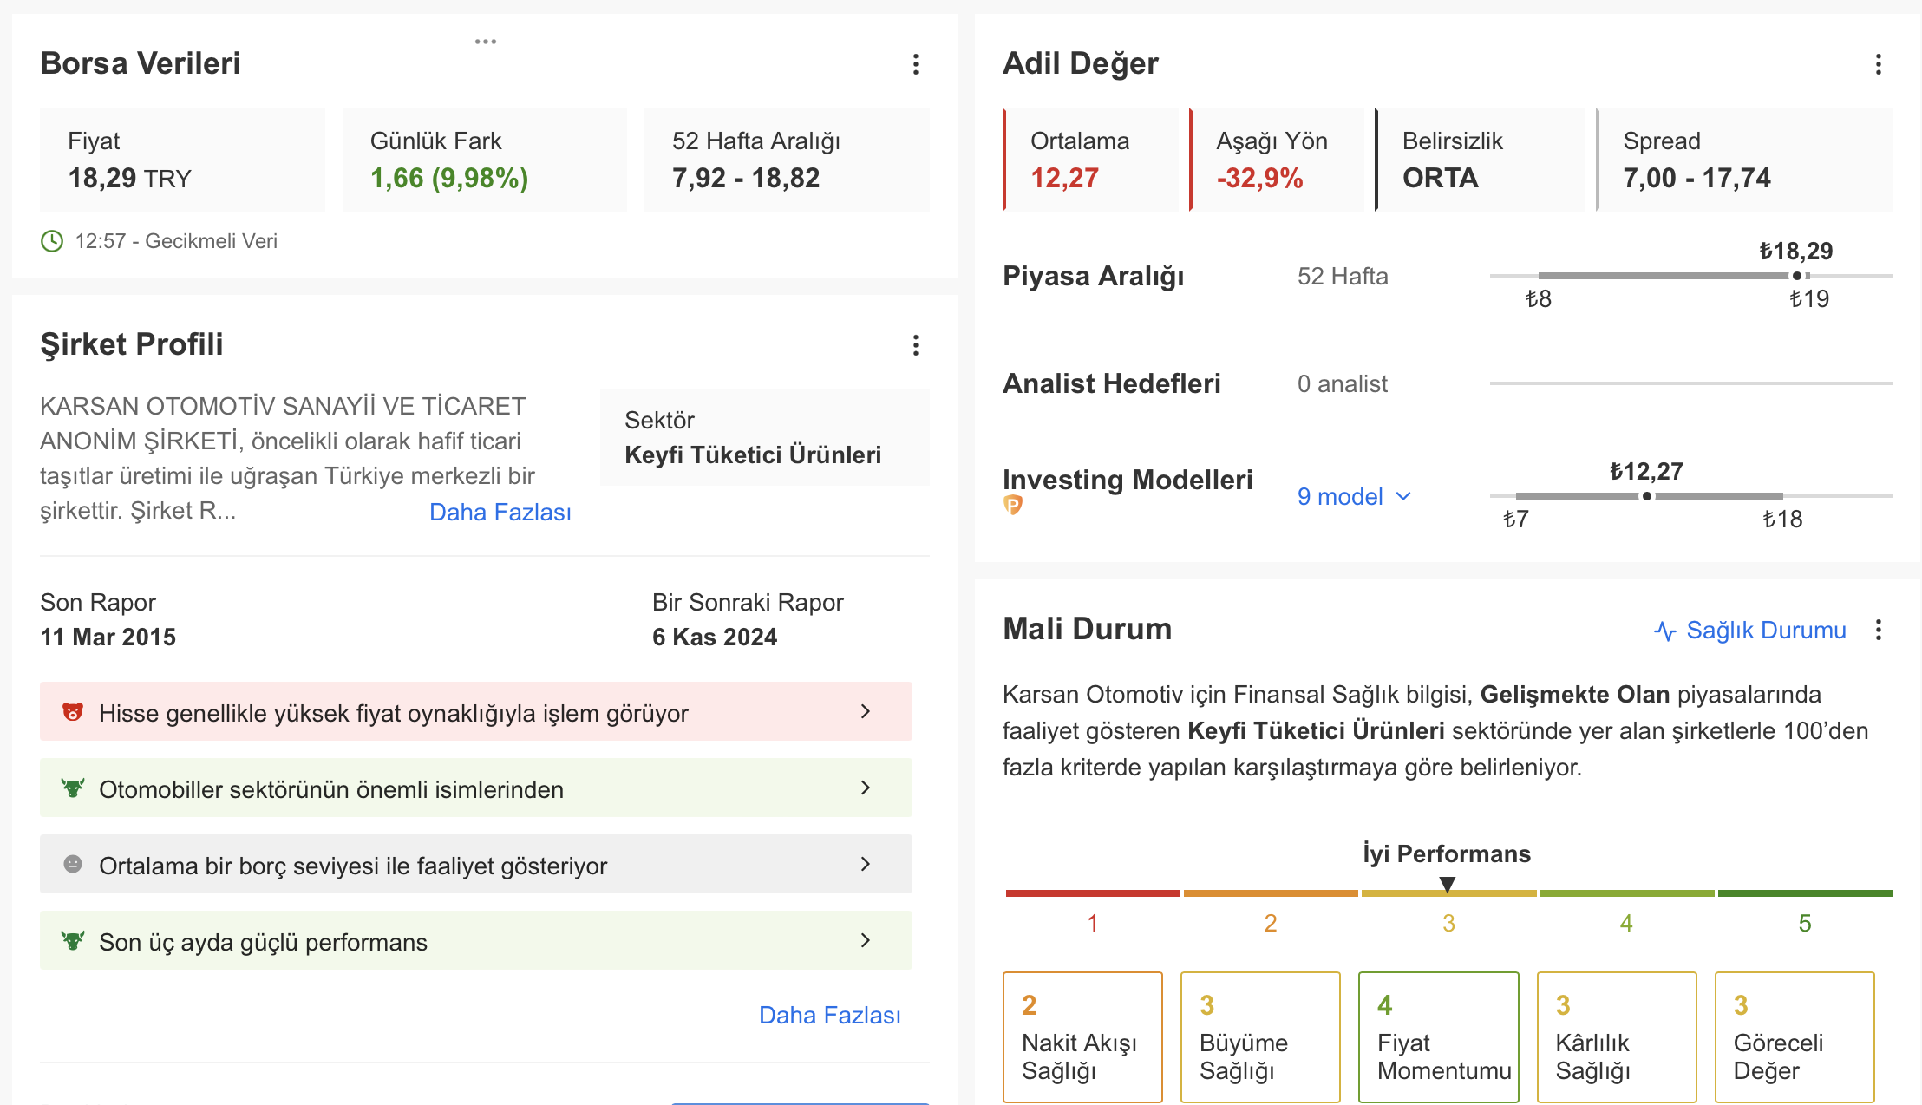This screenshot has width=1922, height=1105.
Task: Click the 52 Hafta Aralığı 7,92 - 18,82 value
Action: click(x=746, y=178)
